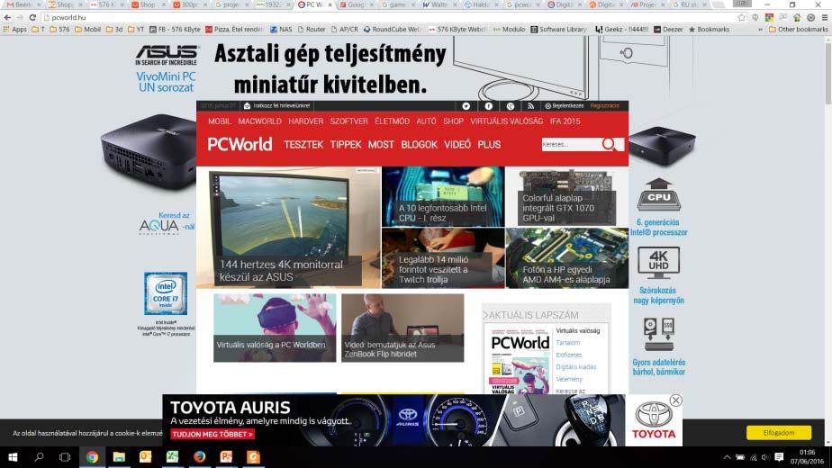Open the Virtuális valóság a PC Worldben article
The height and width of the screenshot is (468, 832).
tap(275, 328)
